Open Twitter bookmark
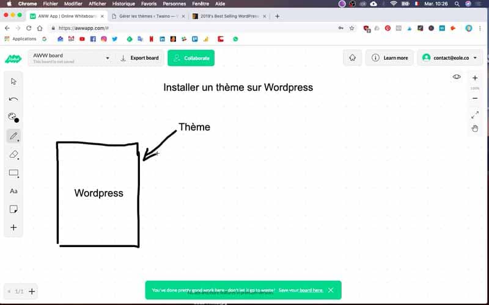This screenshot has width=489, height=305. [115, 39]
